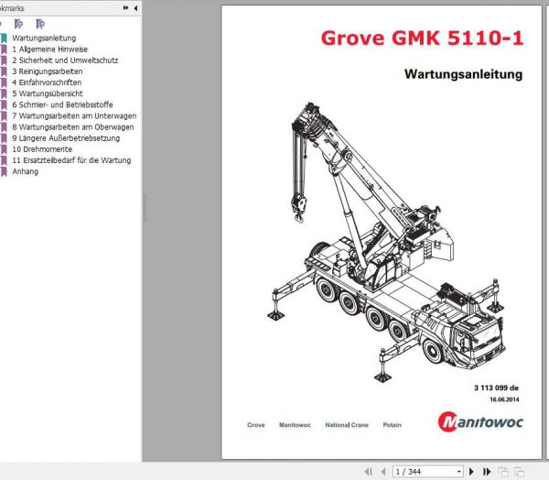This screenshot has width=549, height=480.
Task: Jump to the last page
Action: [487, 472]
